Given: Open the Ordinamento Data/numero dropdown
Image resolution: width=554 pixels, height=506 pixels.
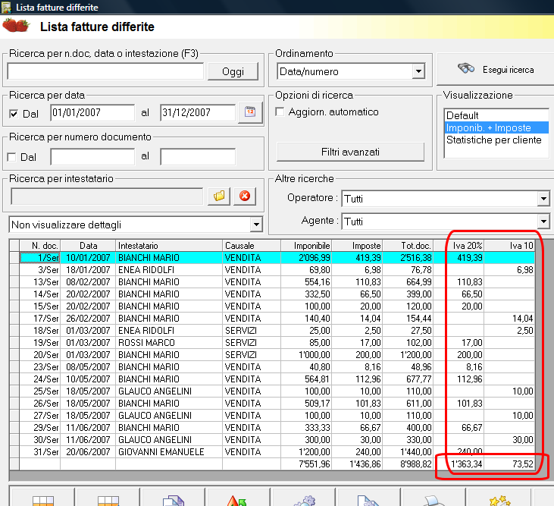Looking at the screenshot, I should point(418,72).
